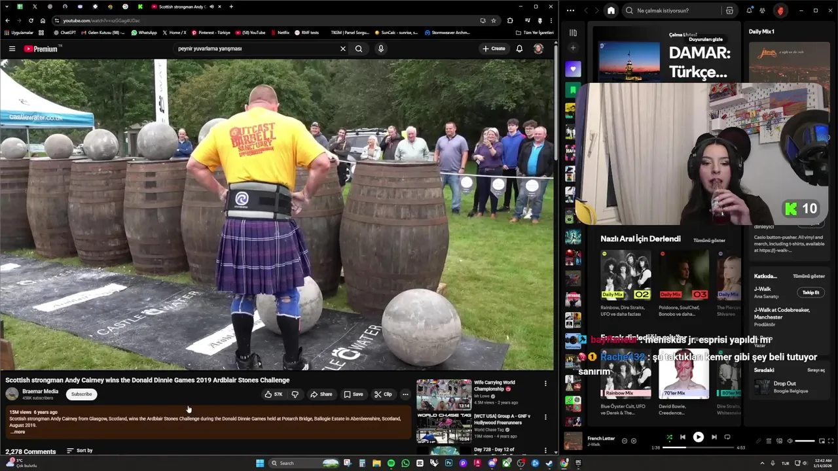Image resolution: width=838 pixels, height=471 pixels.
Task: Open Chrome home page button
Action: coord(43,20)
